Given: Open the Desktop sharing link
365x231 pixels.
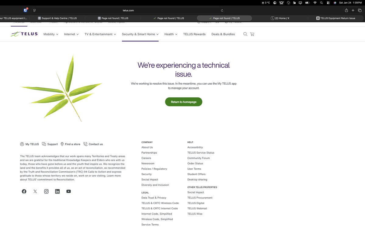Looking at the screenshot, I should coord(197,180).
